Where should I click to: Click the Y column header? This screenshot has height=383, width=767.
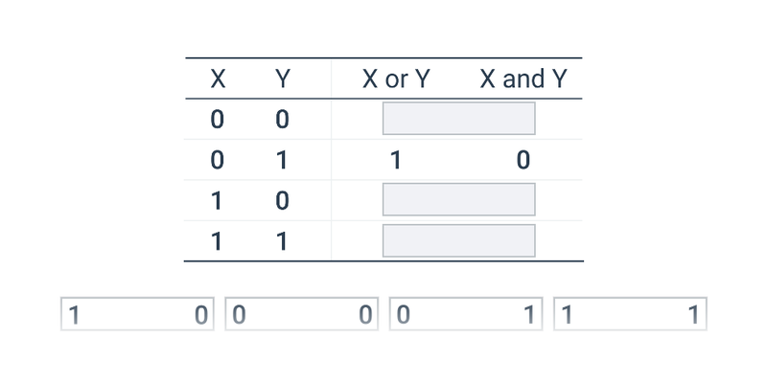[x=283, y=79]
